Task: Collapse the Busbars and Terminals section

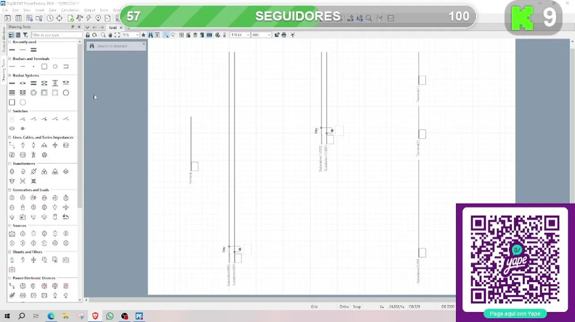Action: (10, 59)
